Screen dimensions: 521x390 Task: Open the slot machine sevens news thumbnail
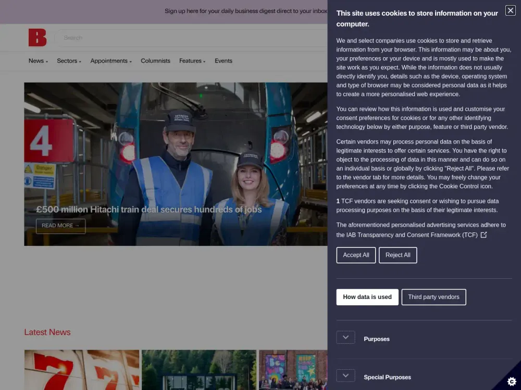point(82,370)
